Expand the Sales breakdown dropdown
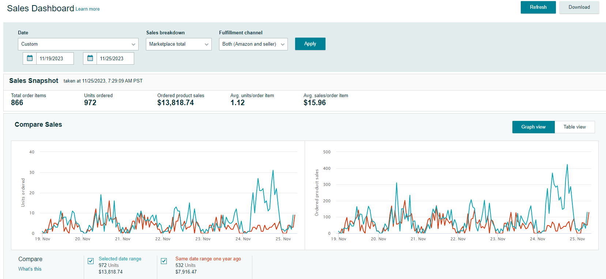The height and width of the screenshot is (279, 606). click(178, 44)
